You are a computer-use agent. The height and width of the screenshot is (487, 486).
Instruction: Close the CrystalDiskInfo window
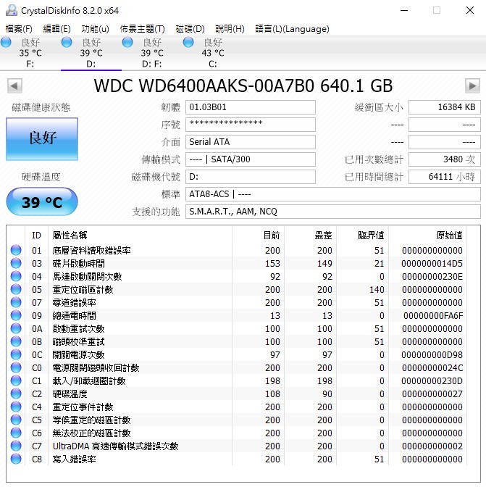coord(470,10)
